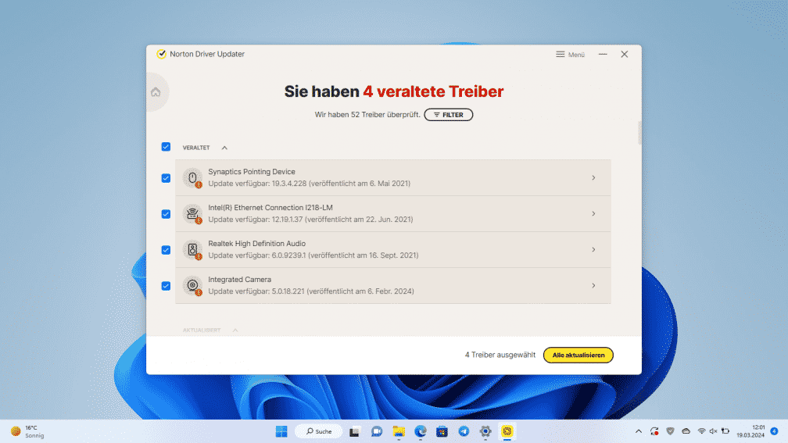Open the clock showing 12:01 19.03.2024

tap(750, 431)
